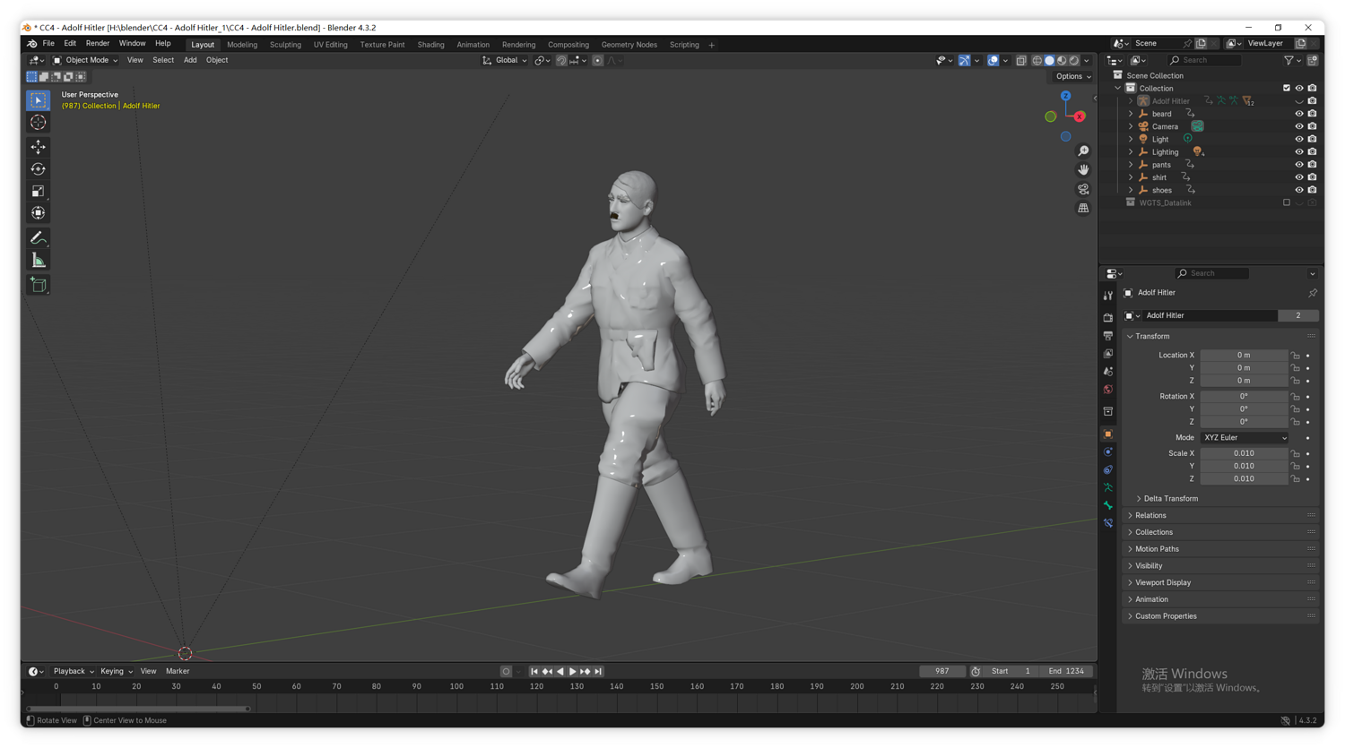The image size is (1345, 748).
Task: Open the Tool properties tab
Action: 1108,296
